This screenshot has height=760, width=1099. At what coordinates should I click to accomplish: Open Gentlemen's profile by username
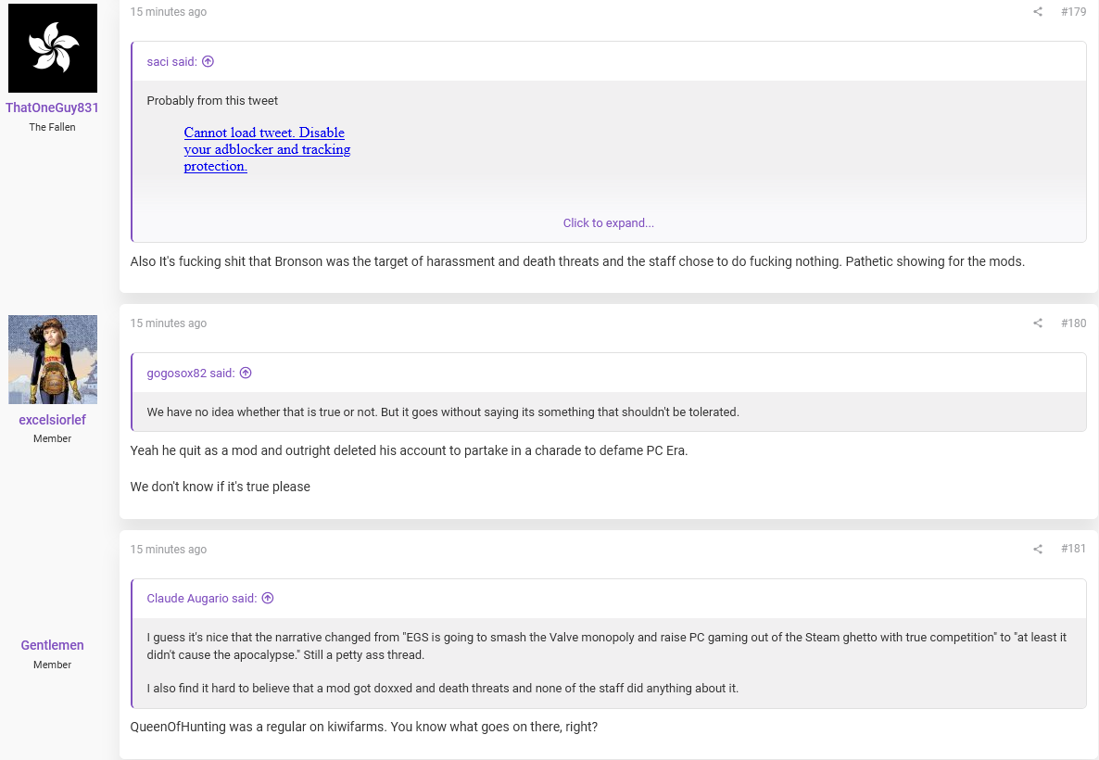(x=53, y=645)
